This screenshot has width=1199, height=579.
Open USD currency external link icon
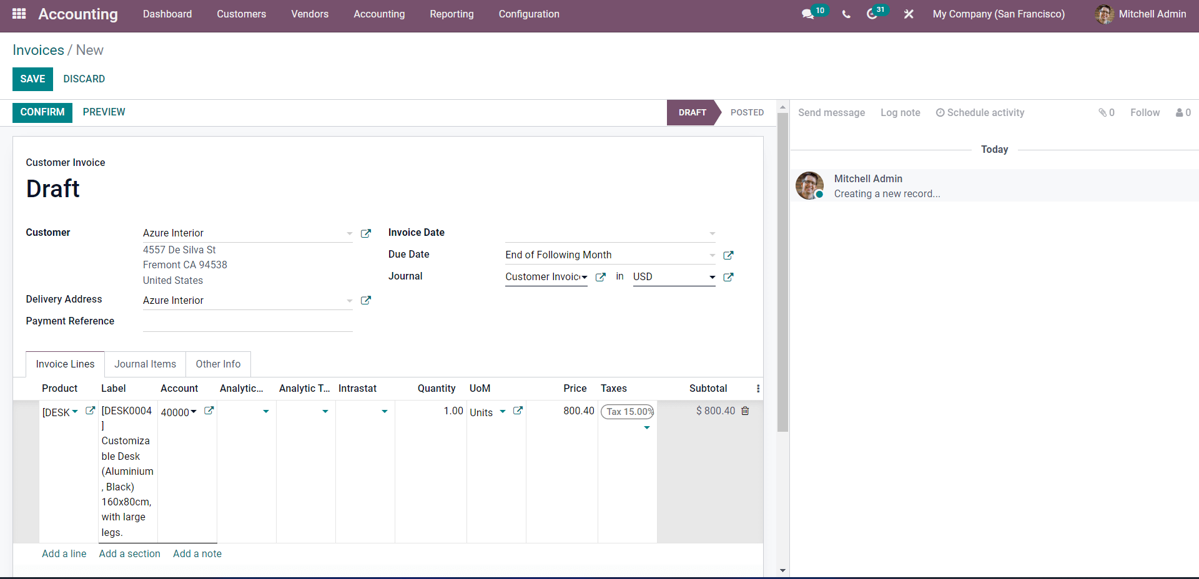coord(728,277)
